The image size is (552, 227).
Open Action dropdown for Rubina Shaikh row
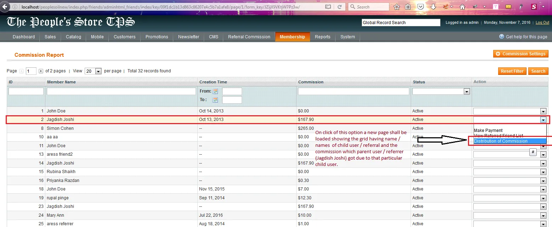510,172
